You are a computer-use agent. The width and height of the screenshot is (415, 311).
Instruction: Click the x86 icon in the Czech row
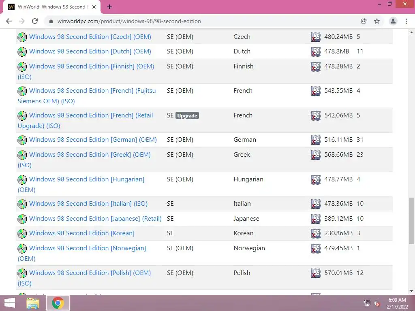click(x=315, y=37)
